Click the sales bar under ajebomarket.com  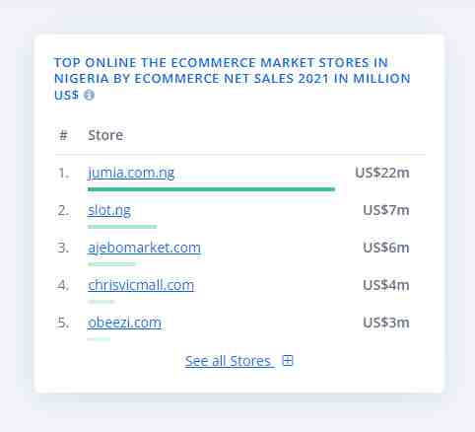coord(111,264)
